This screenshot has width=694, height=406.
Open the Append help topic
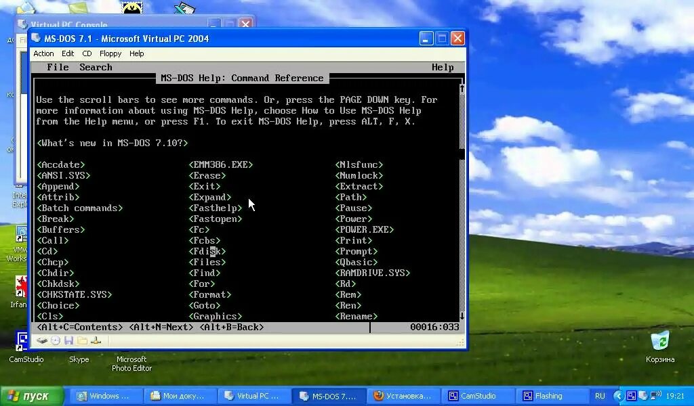point(58,186)
